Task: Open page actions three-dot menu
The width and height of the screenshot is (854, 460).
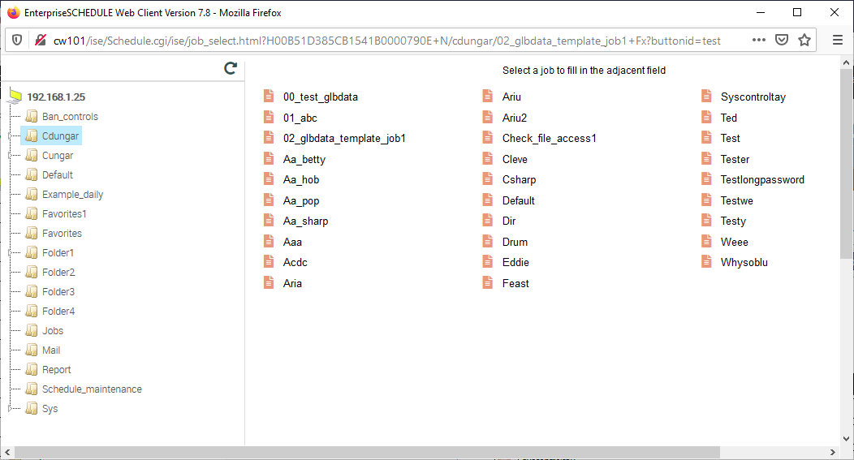Action: point(758,40)
